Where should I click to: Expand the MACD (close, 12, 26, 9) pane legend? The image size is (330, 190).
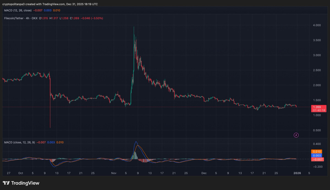[x=19, y=142]
